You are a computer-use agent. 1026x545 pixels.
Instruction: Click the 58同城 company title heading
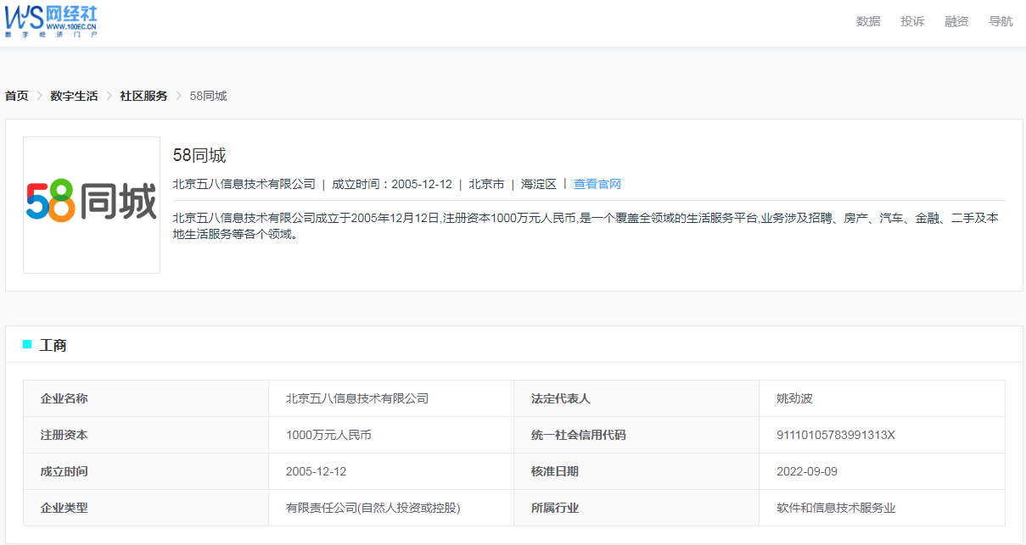coord(199,155)
